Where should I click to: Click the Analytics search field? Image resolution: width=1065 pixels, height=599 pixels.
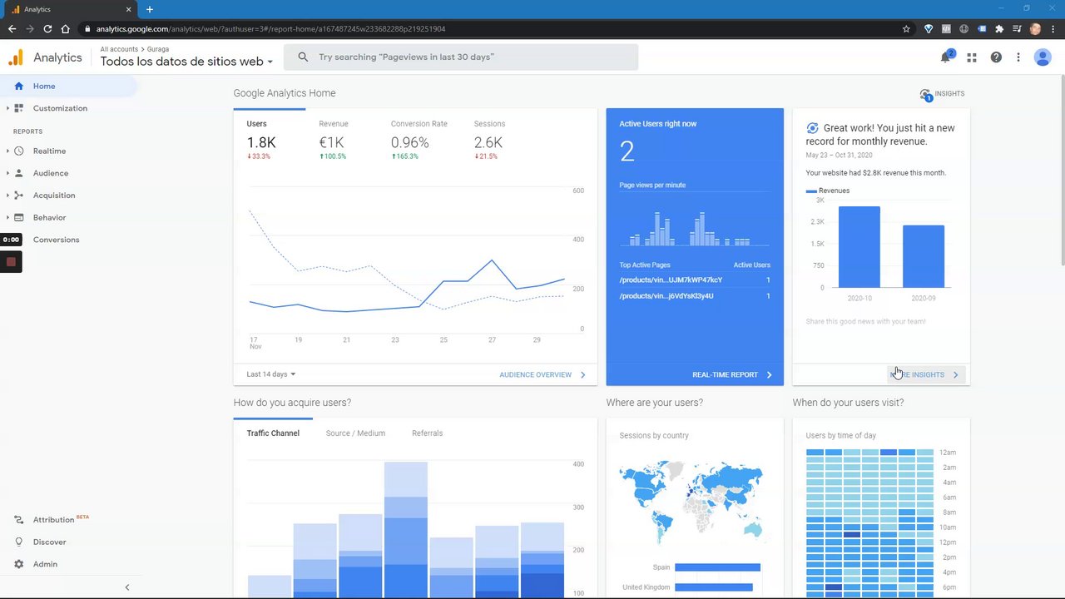pyautogui.click(x=461, y=57)
